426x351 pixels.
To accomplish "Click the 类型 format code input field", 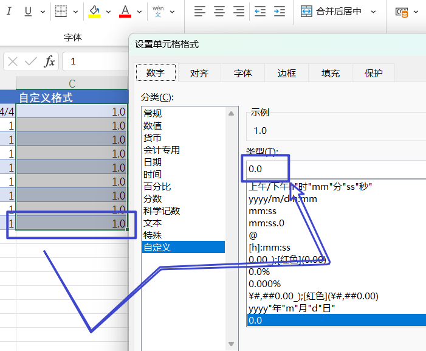I will coord(334,169).
